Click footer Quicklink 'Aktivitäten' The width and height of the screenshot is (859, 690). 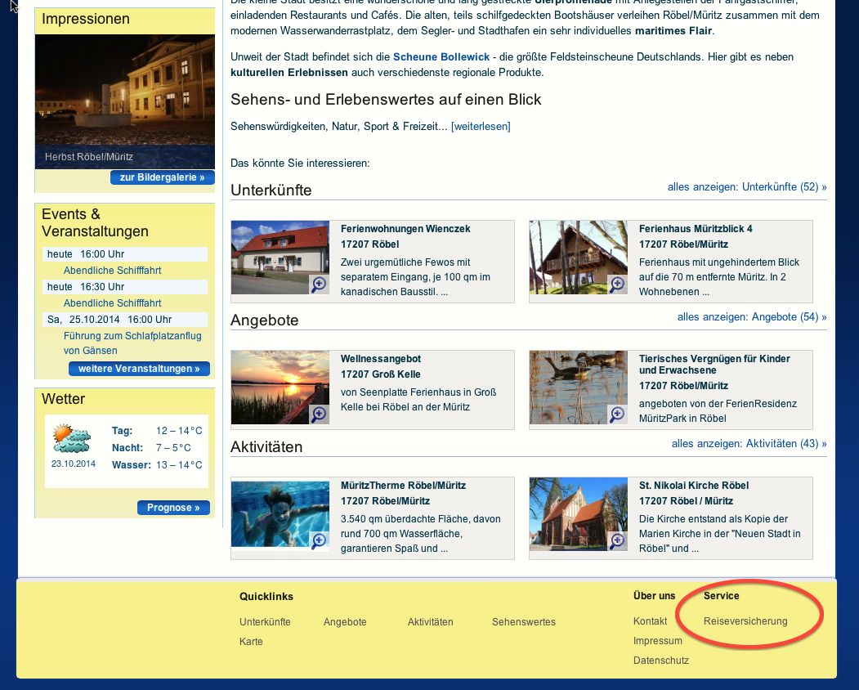430,622
